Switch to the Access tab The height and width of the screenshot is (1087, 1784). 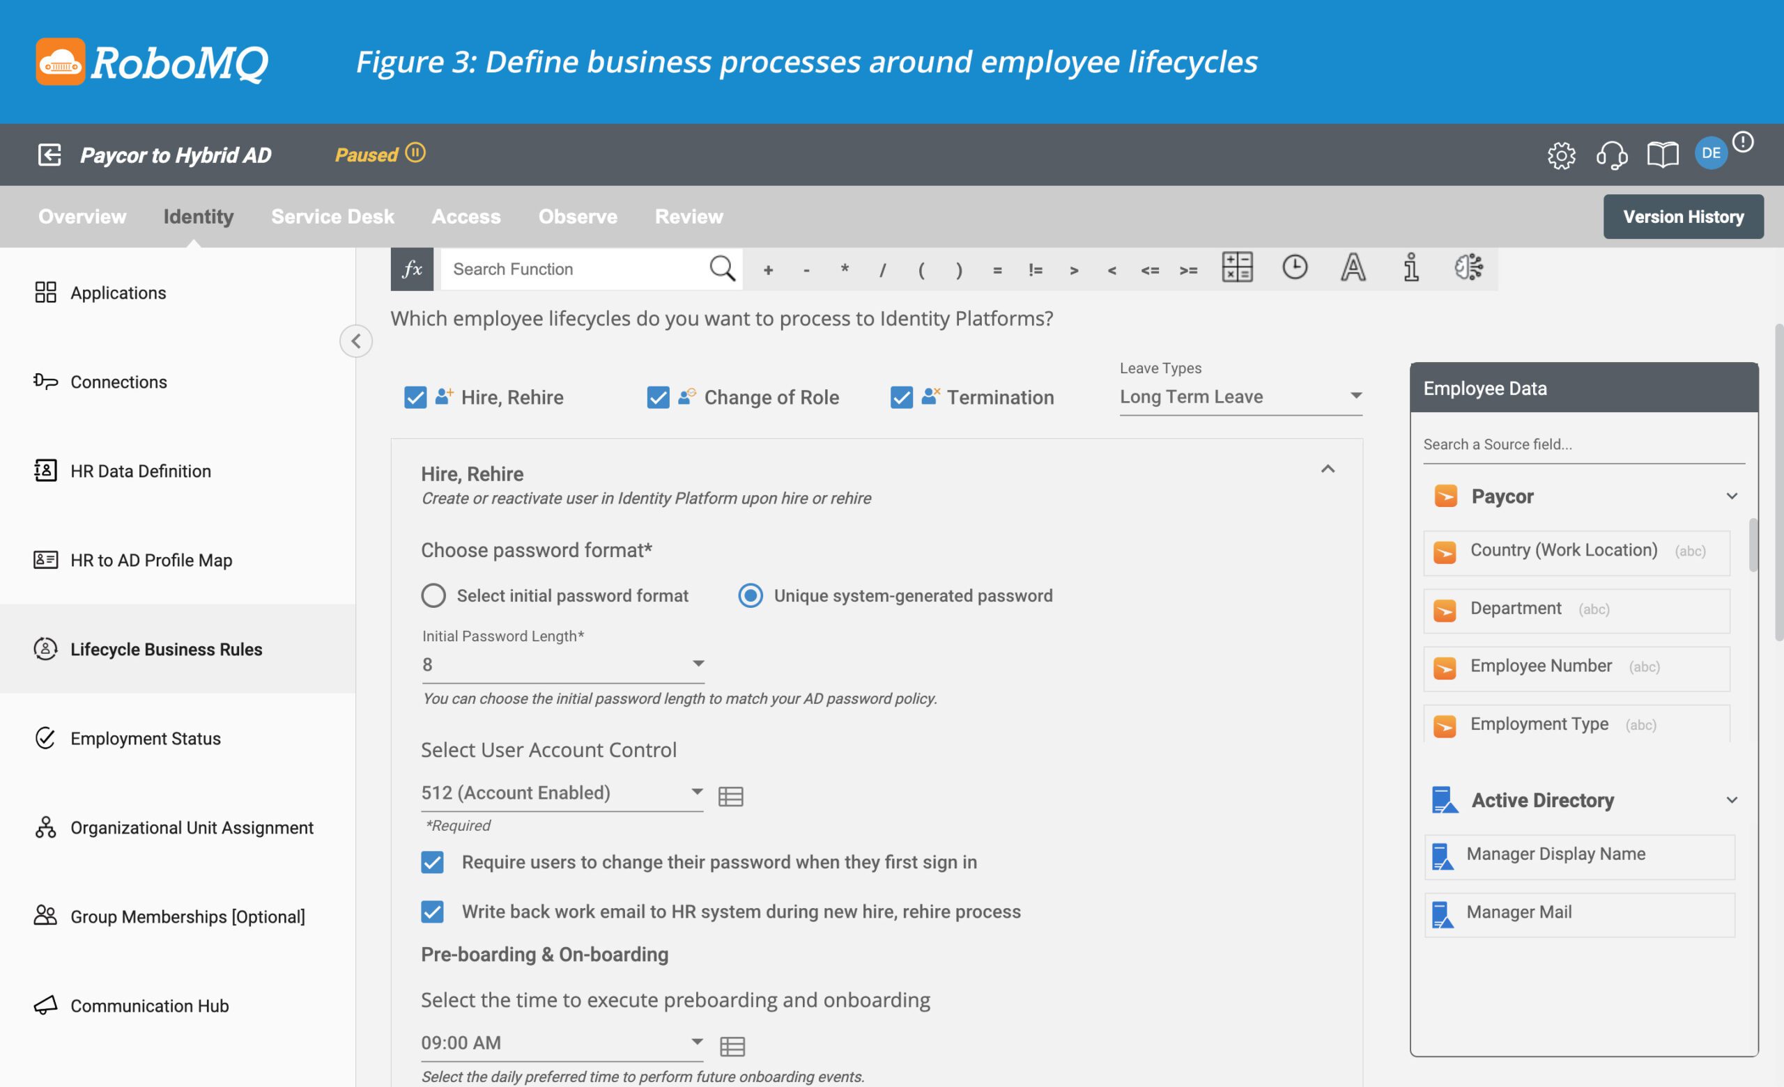(466, 217)
